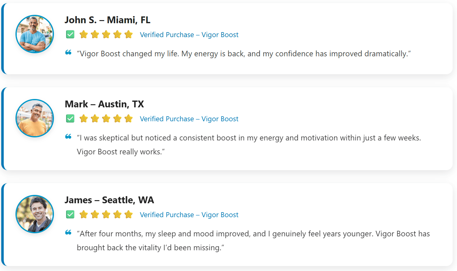Click Mark's profile avatar
The height and width of the screenshot is (271, 457).
[35, 118]
